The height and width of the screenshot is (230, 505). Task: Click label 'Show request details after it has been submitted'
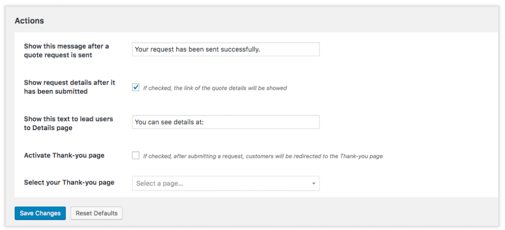coord(69,87)
